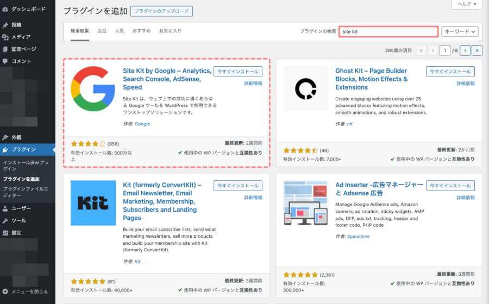Switch to 検索結果 tab
This screenshot has width=489, height=304.
[80, 31]
